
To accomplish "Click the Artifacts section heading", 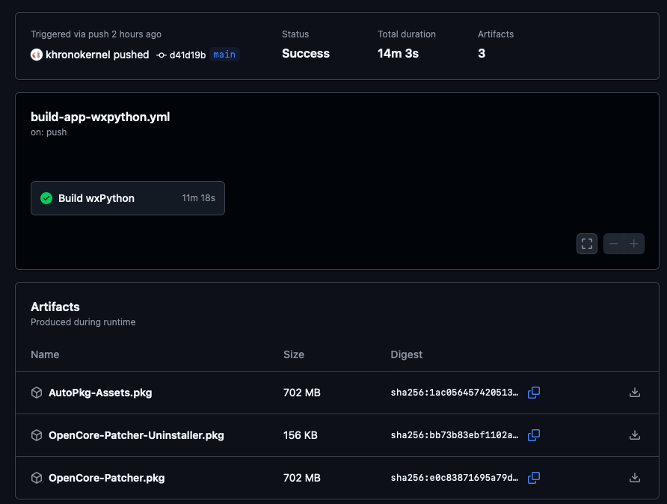I will (55, 307).
